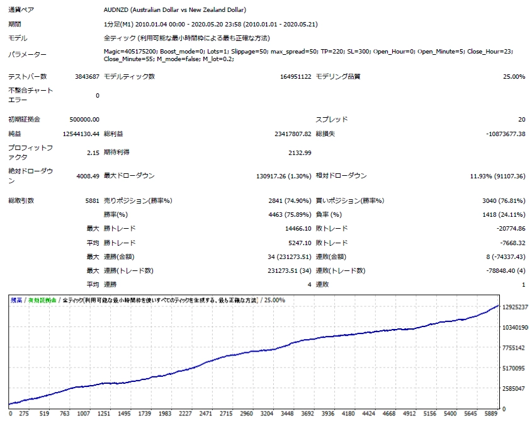The width and height of the screenshot is (532, 421).
Task: Select the initial deposit 500000.00 value
Action: (x=84, y=120)
